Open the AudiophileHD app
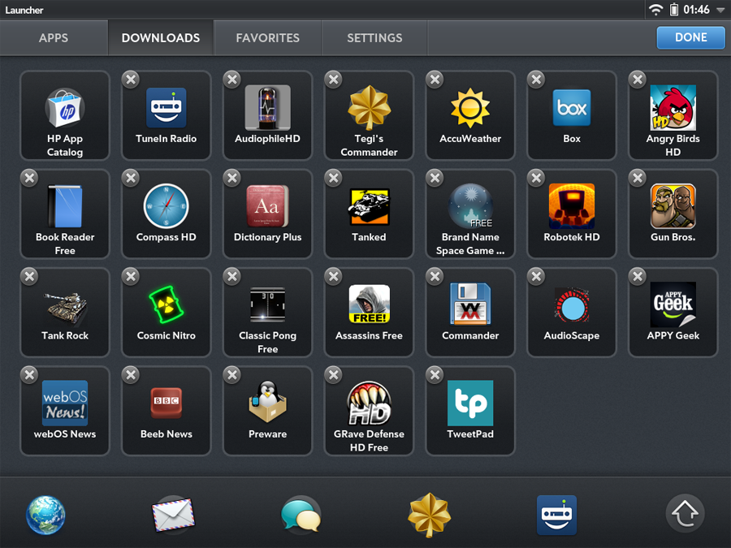The width and height of the screenshot is (731, 548). coord(267,115)
